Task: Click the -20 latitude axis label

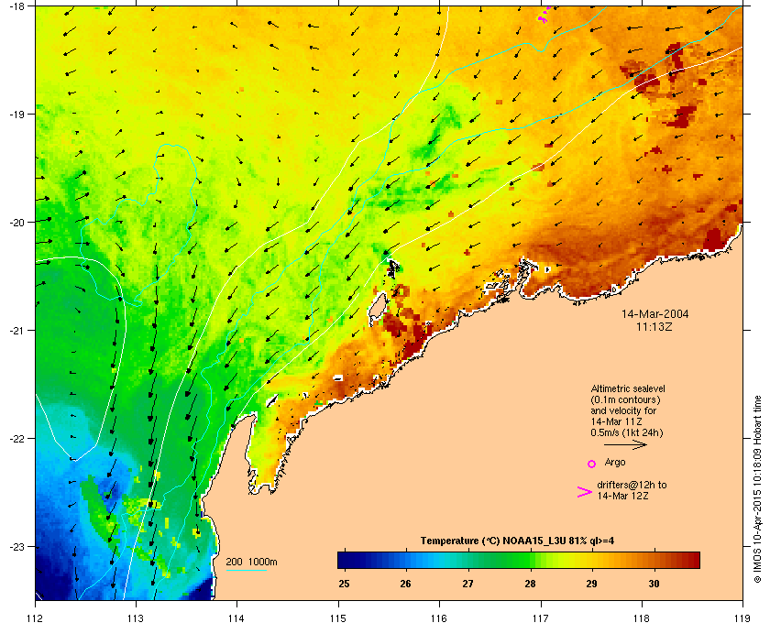Action: (x=16, y=223)
